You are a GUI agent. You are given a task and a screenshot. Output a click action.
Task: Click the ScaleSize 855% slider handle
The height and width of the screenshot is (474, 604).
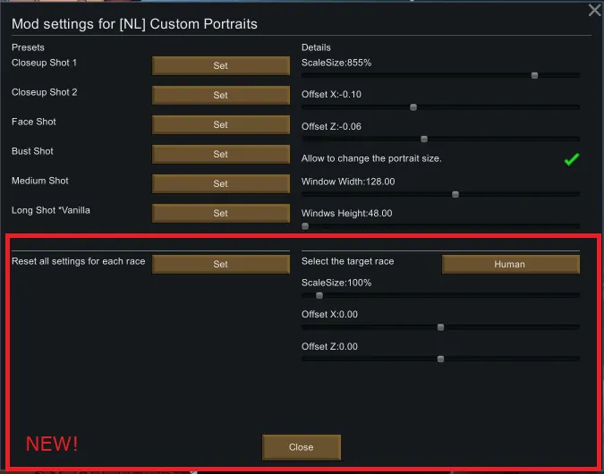coord(534,75)
